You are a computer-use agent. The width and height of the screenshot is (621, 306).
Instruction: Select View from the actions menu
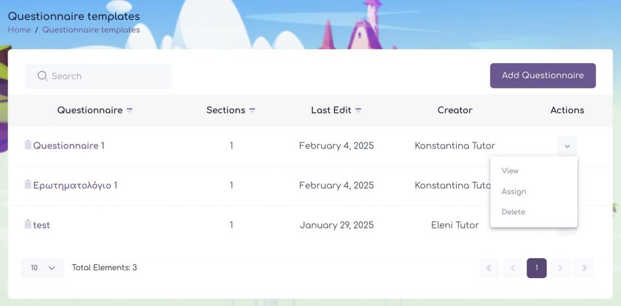(x=510, y=171)
